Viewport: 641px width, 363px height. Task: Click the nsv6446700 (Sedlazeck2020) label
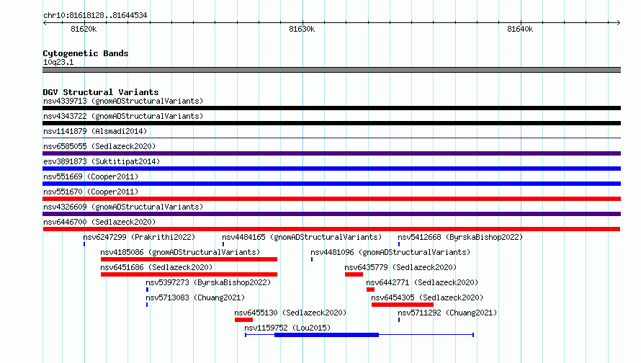[x=99, y=222]
